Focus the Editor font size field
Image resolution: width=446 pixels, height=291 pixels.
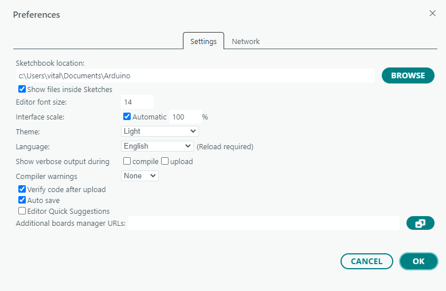pyautogui.click(x=137, y=102)
